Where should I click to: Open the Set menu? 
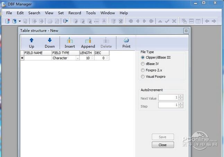(61, 13)
